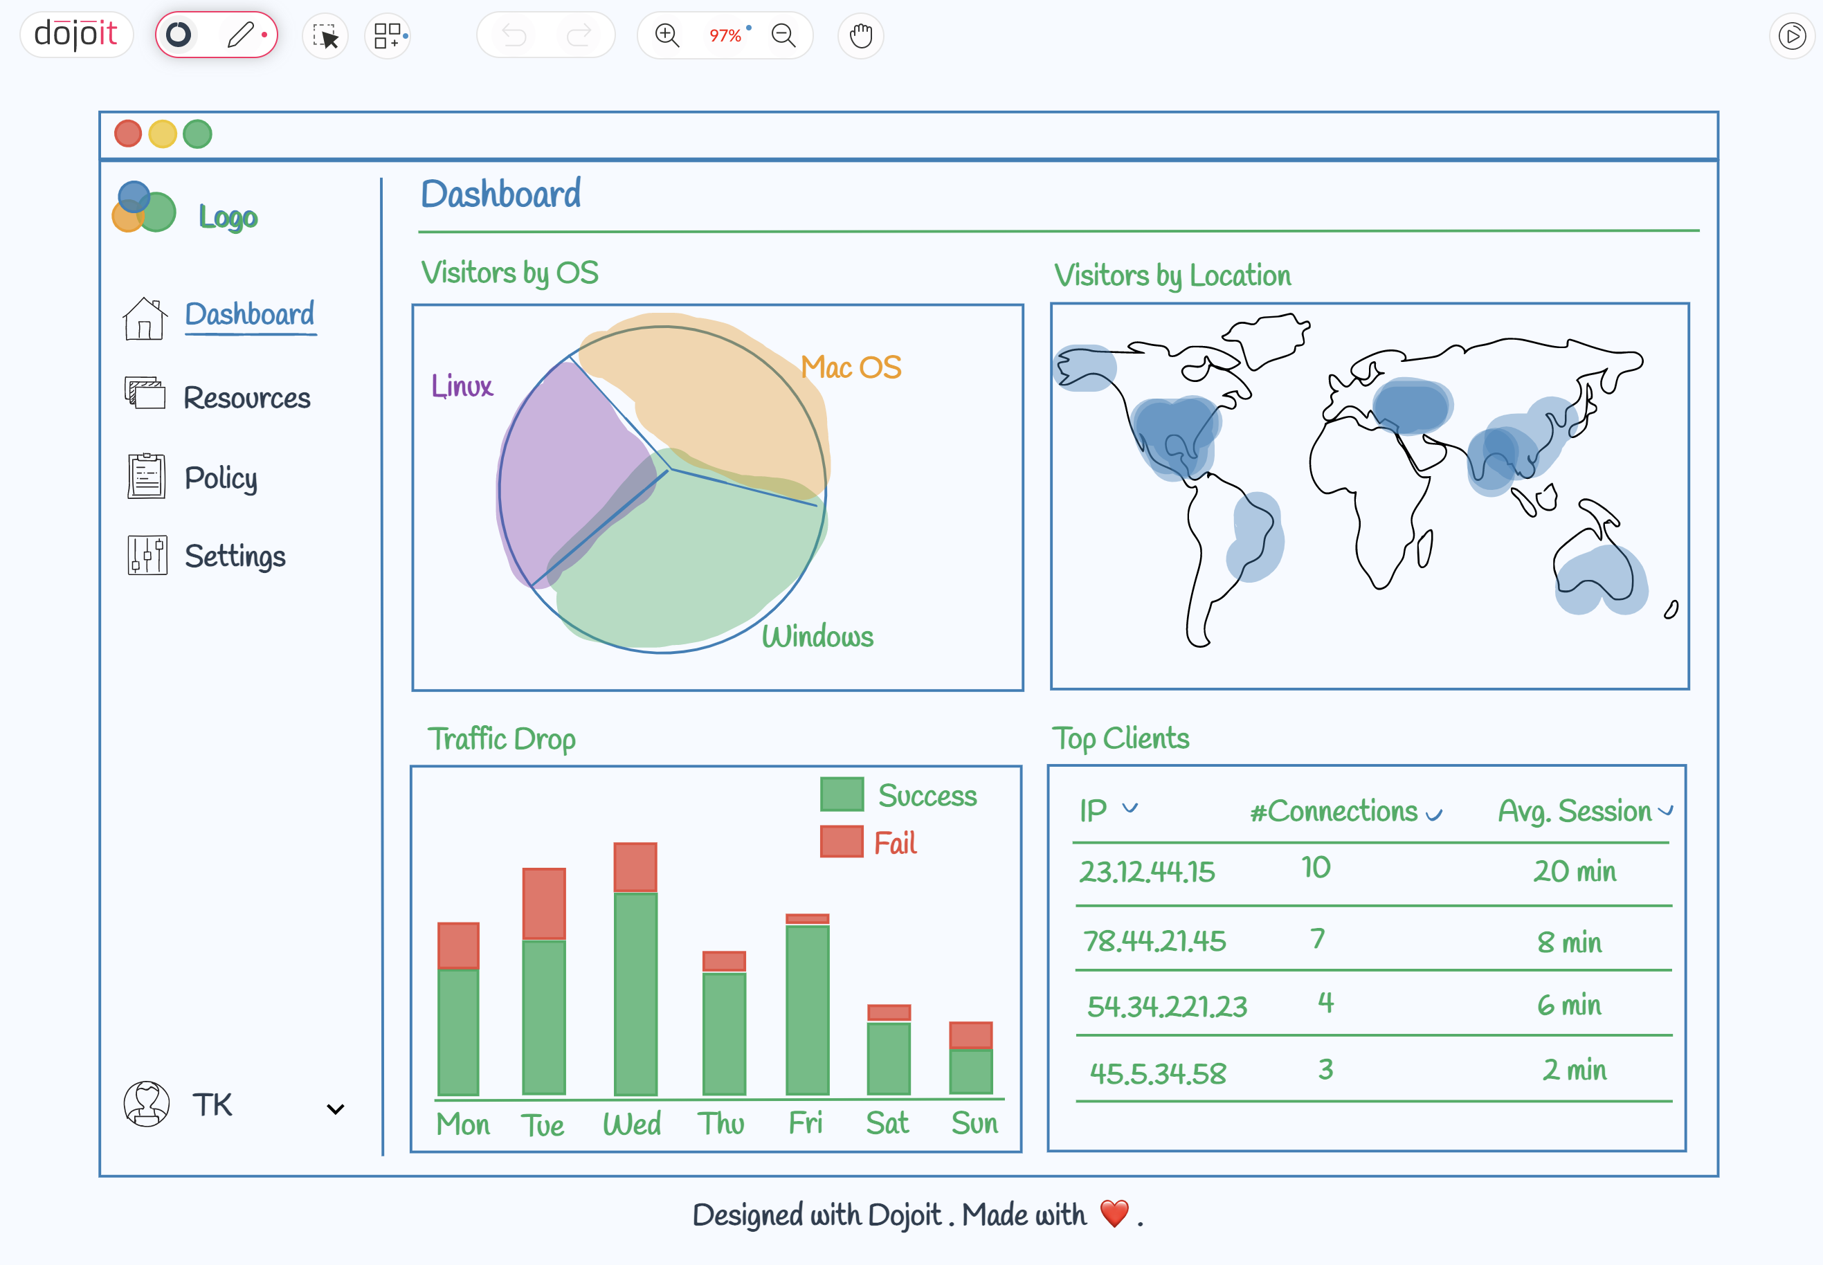This screenshot has width=1823, height=1265.
Task: Click the zoom out magnifier
Action: click(783, 36)
